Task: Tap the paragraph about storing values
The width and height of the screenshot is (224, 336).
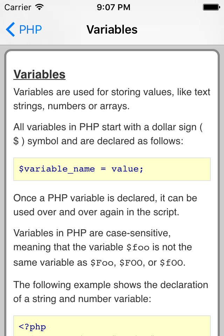Action: tap(112, 99)
